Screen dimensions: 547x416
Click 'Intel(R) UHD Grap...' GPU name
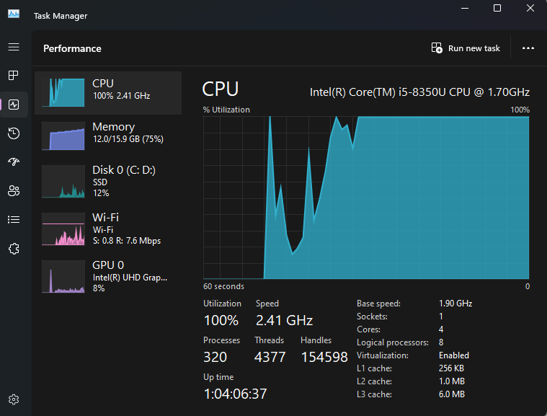[x=130, y=278]
